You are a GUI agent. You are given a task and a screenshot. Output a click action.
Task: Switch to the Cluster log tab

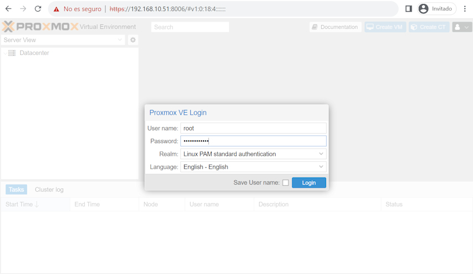[x=49, y=190]
